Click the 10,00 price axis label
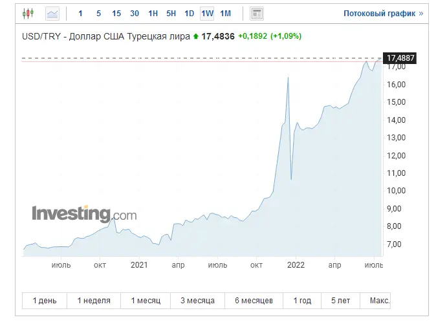Screen dimensions: 436x322 pyautogui.click(x=397, y=191)
